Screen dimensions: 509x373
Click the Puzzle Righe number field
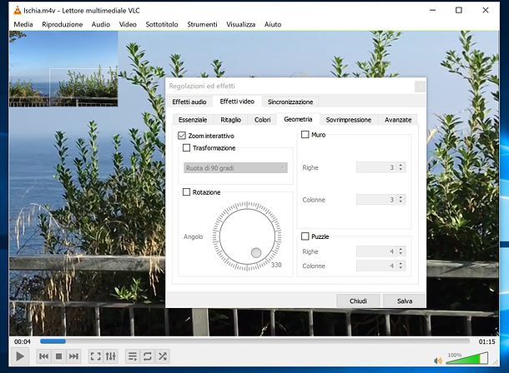(x=380, y=251)
